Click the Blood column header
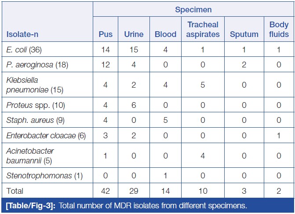Viewport: 295px width, 214px height. click(x=165, y=34)
